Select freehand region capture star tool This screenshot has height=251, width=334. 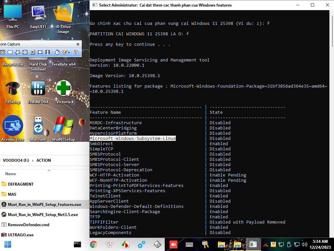(18, 52)
